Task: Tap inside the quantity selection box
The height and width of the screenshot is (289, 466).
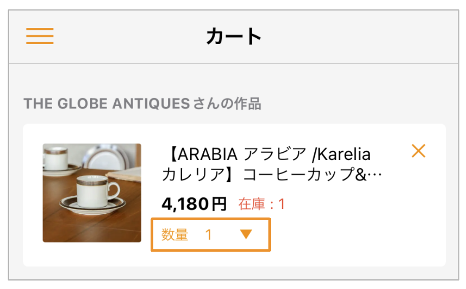Action: coord(210,235)
